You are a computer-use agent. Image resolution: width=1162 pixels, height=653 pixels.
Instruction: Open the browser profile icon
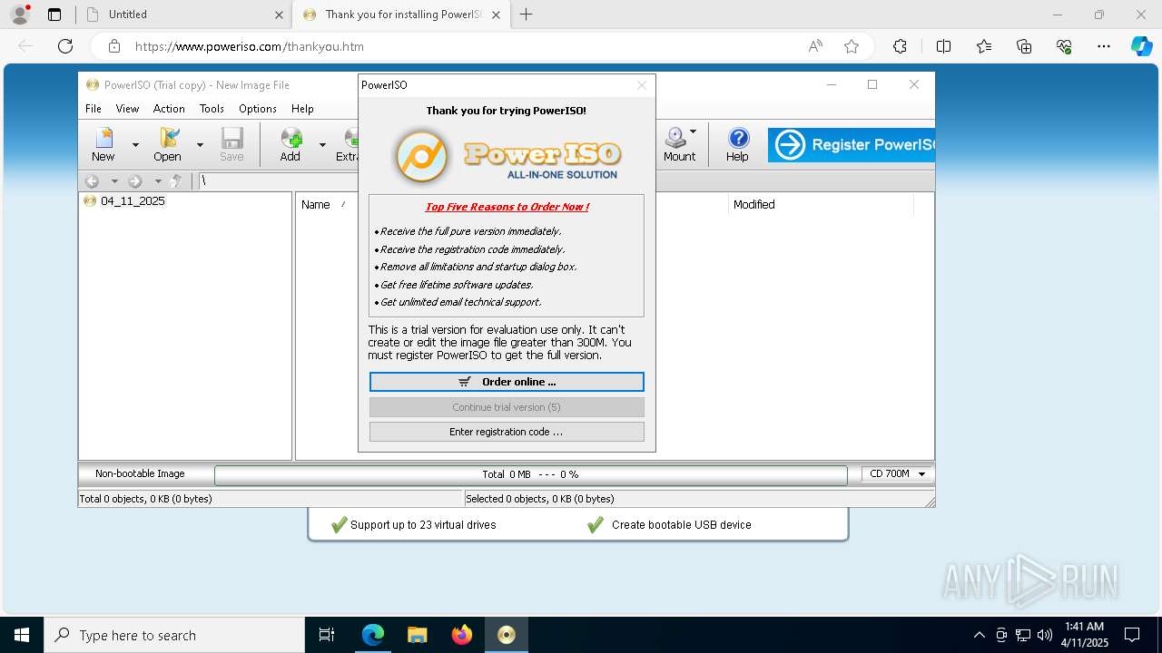[19, 15]
